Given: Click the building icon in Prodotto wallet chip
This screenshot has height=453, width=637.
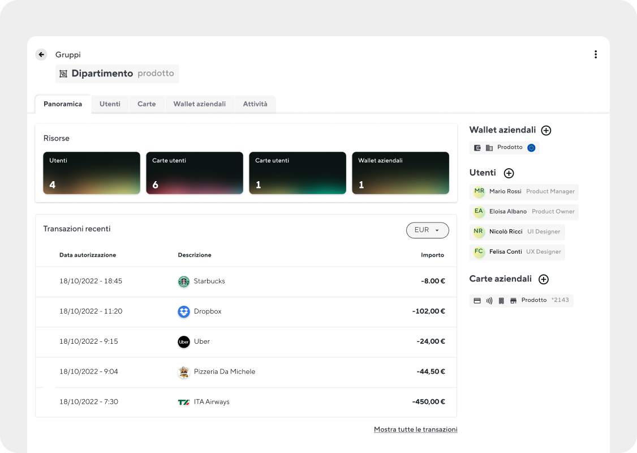Looking at the screenshot, I should point(489,148).
